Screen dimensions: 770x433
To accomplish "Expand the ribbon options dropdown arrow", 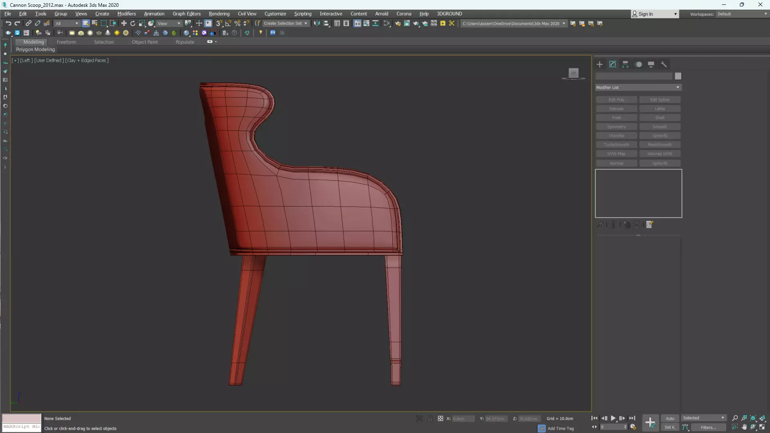I will 216,42.
